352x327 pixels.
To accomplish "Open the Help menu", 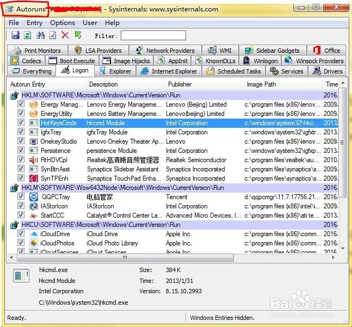I will [112, 23].
